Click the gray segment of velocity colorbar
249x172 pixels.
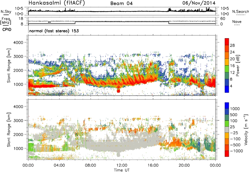pos(227,129)
